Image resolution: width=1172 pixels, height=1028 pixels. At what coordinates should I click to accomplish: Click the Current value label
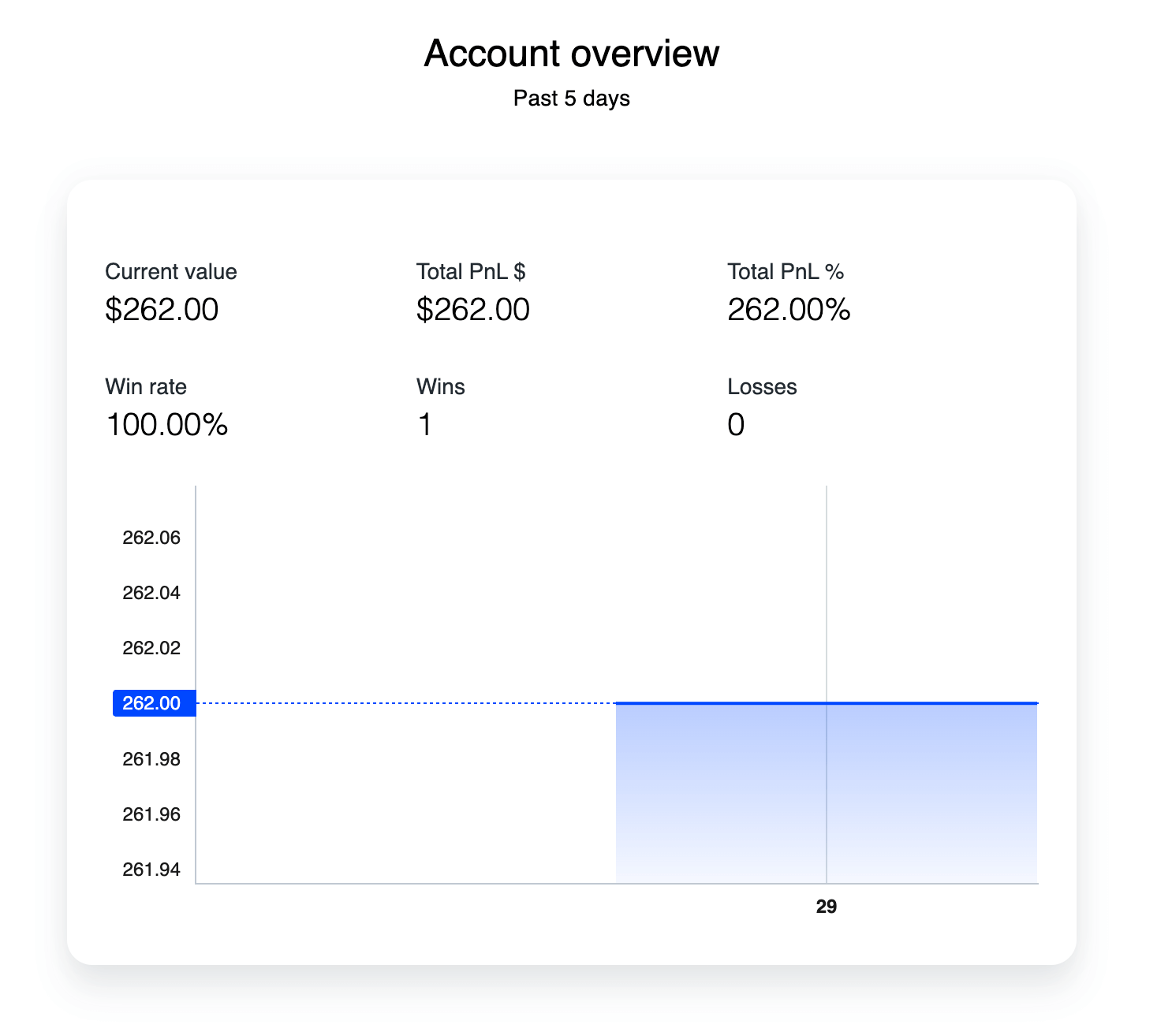pyautogui.click(x=170, y=272)
